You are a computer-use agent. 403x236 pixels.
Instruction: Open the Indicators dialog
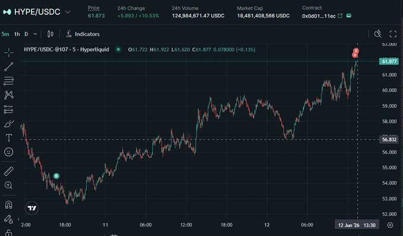[82, 34]
